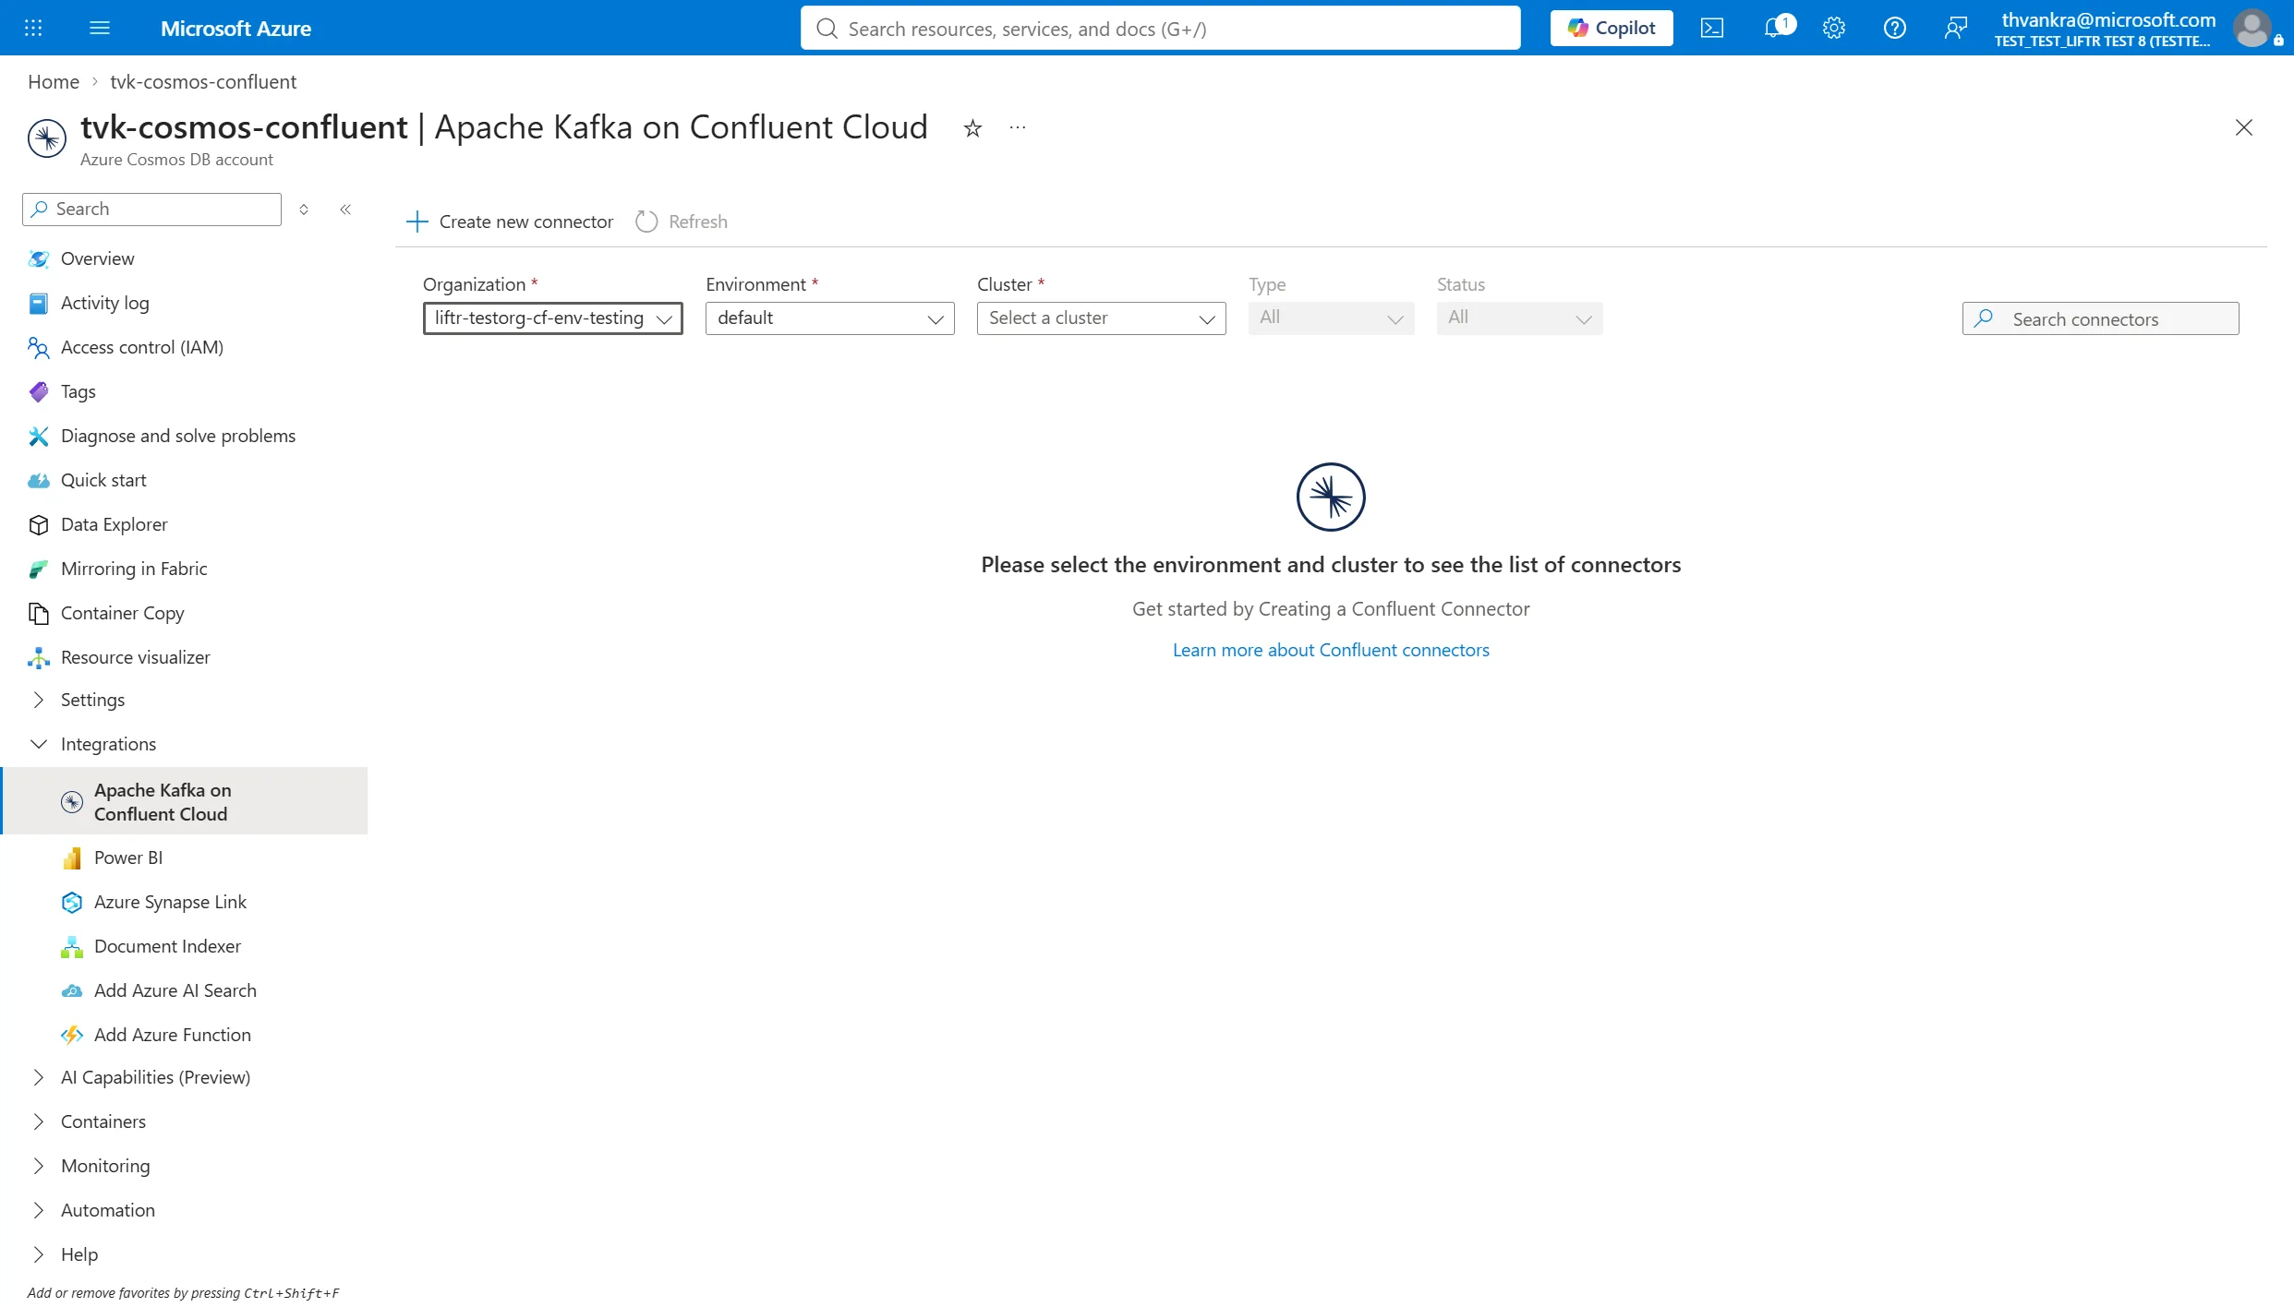Favorite this page with the star icon
Image resolution: width=2294 pixels, height=1307 pixels.
point(972,128)
